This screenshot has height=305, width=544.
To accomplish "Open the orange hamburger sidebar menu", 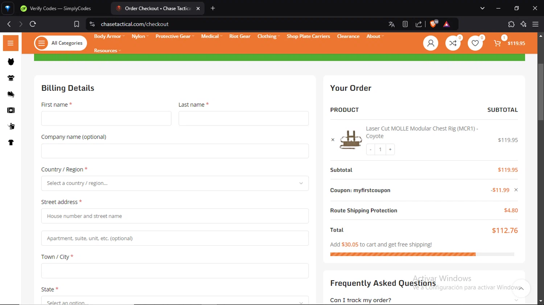I will tap(11, 43).
